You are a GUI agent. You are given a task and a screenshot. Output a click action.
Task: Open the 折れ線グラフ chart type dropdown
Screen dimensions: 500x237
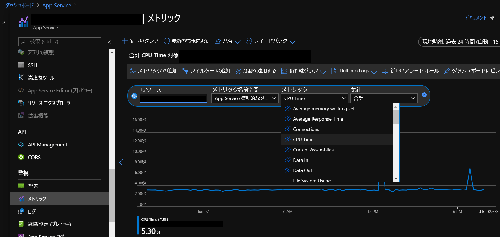pyautogui.click(x=304, y=71)
